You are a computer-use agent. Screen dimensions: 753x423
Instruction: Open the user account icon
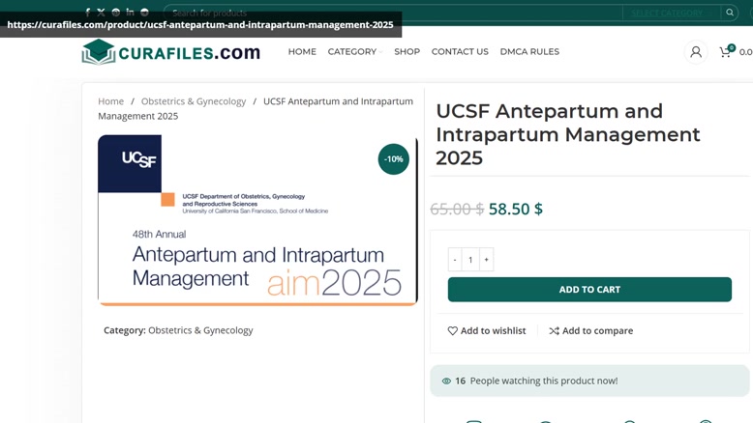(695, 52)
